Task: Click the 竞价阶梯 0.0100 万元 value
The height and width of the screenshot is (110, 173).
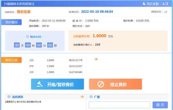Action: (x=142, y=21)
